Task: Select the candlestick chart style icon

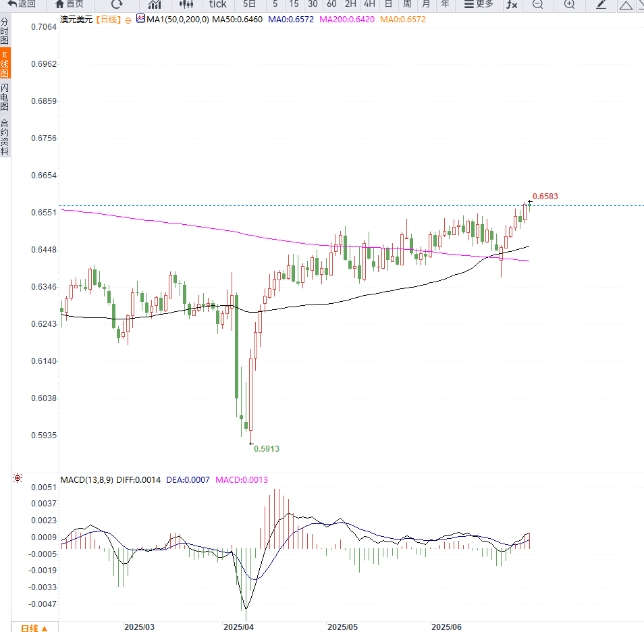Action: pyautogui.click(x=186, y=5)
